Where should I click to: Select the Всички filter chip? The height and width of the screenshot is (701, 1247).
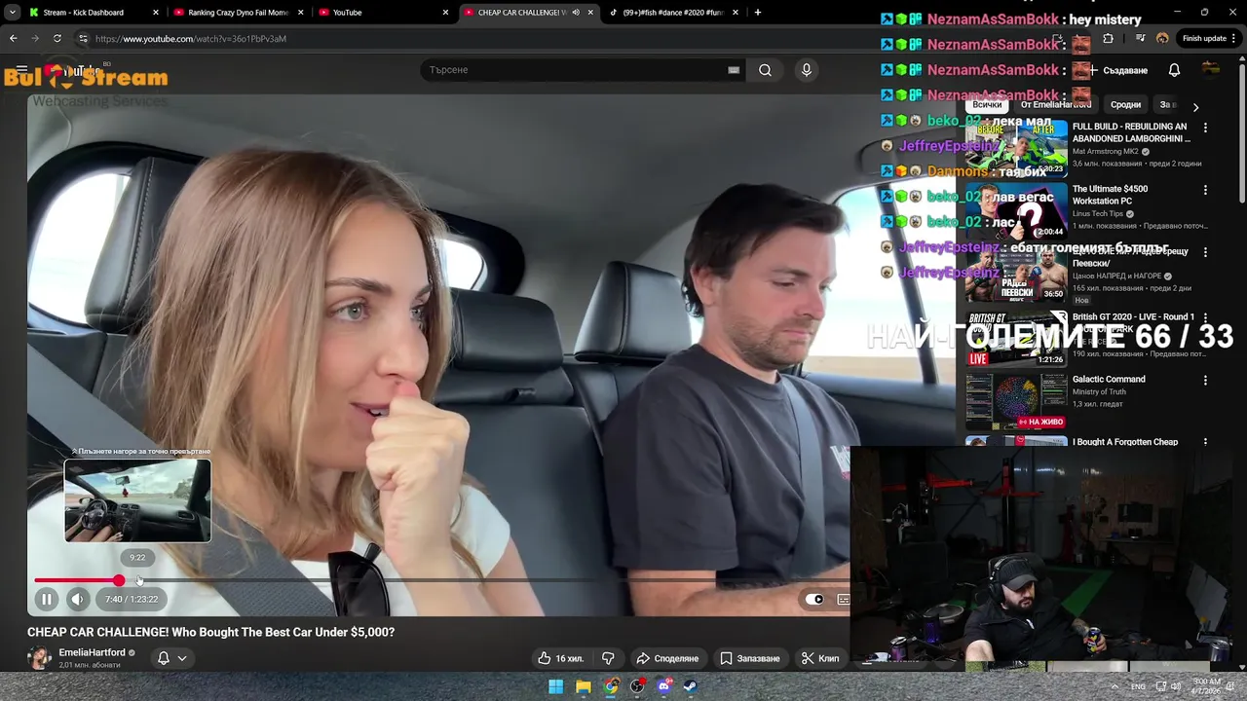[987, 105]
